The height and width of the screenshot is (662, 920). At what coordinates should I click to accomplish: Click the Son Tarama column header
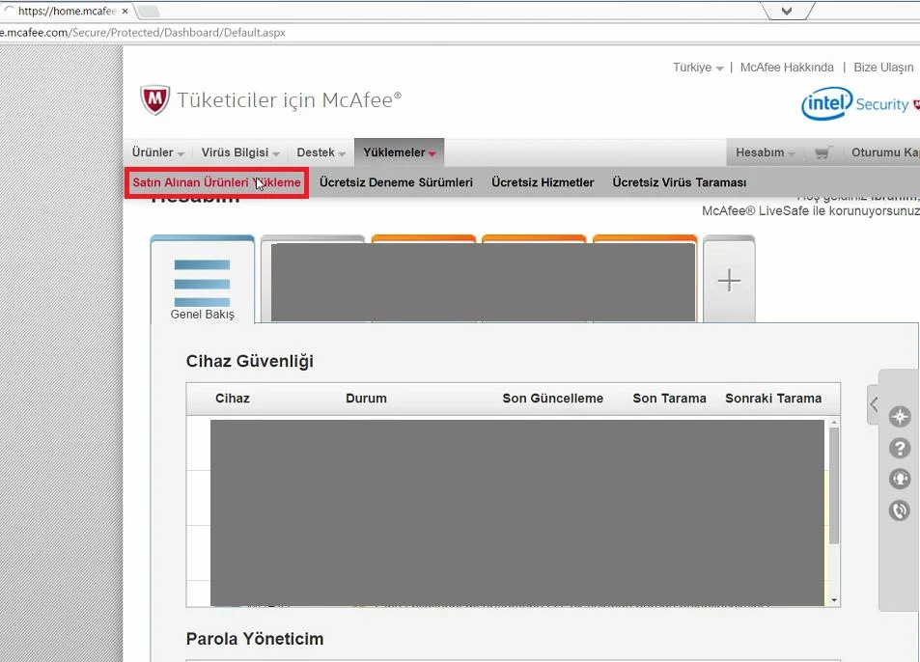pos(669,399)
